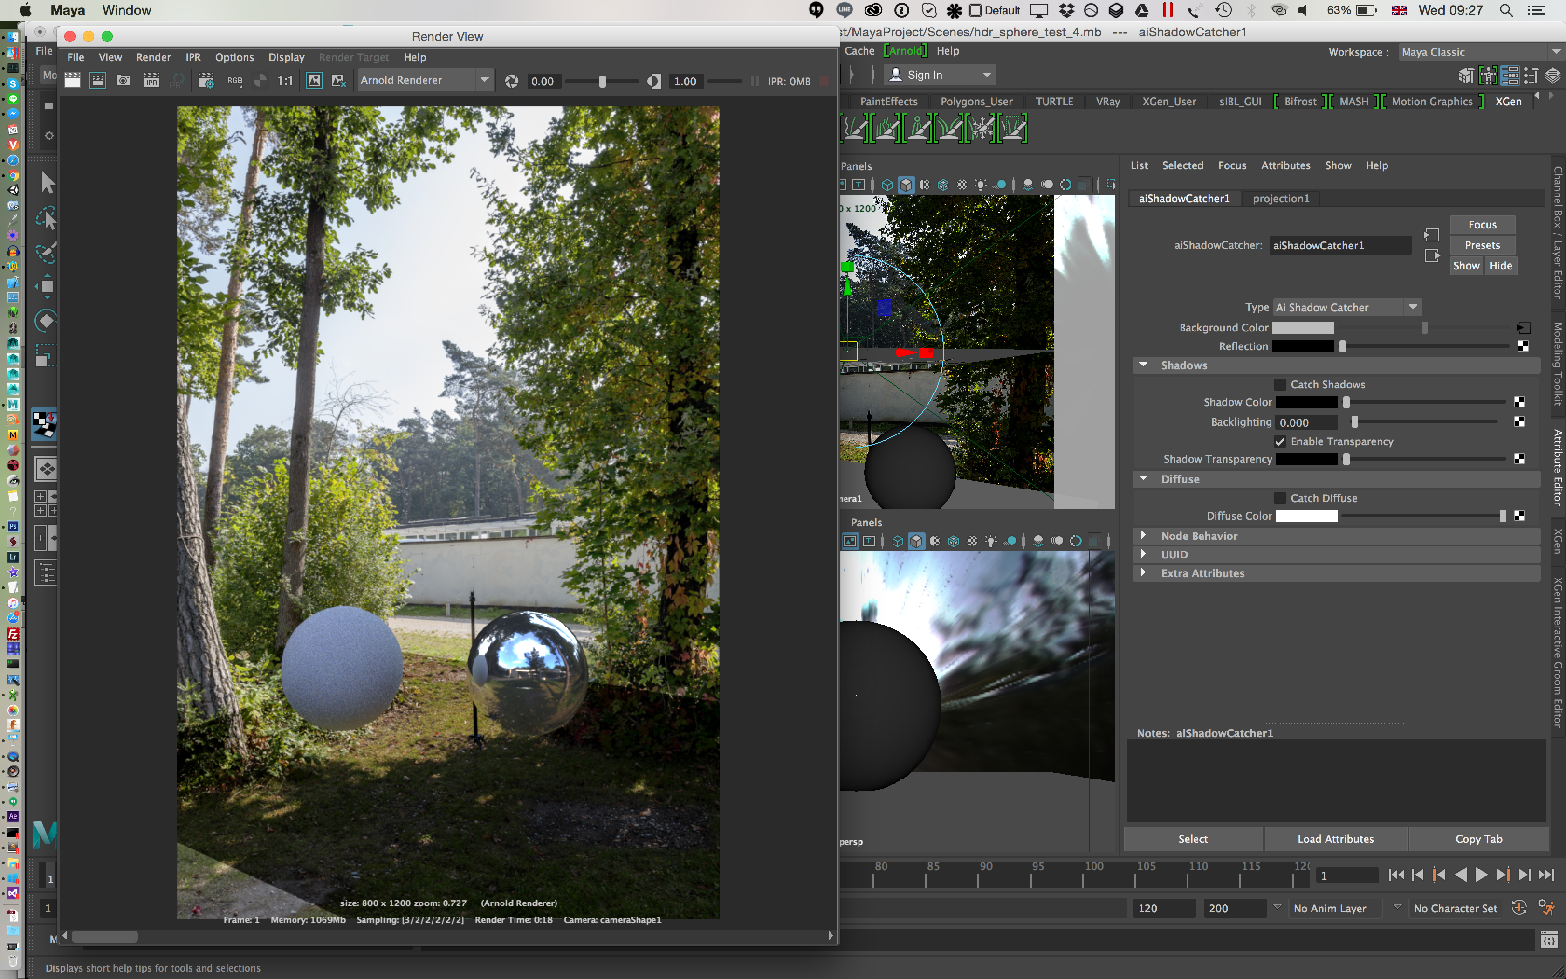Open render settings clapperboard-gear icon

(x=206, y=80)
